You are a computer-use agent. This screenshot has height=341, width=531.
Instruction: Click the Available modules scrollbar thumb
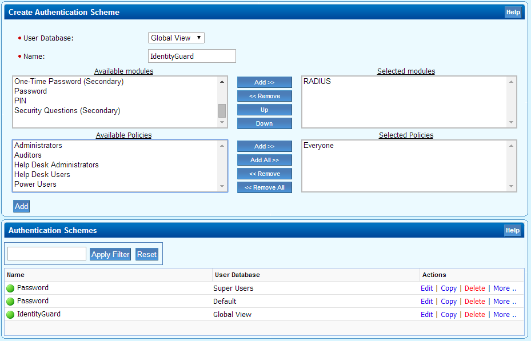[x=222, y=111]
